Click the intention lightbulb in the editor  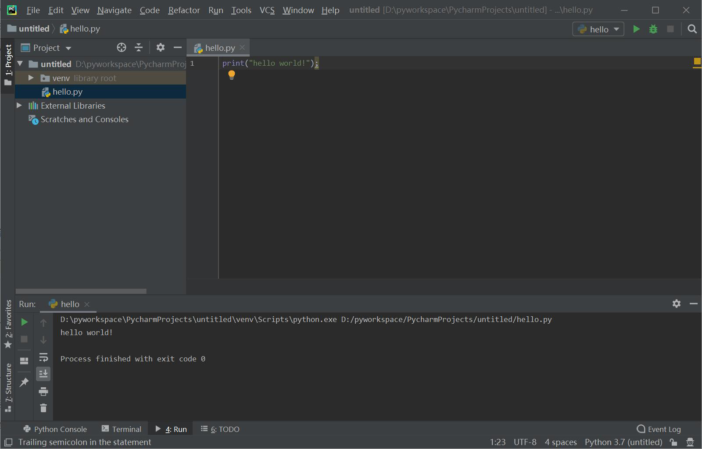(x=232, y=75)
